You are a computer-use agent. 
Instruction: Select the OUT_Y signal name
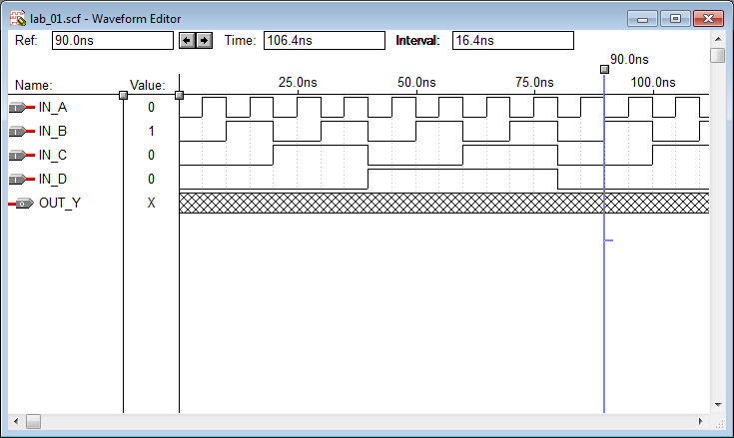tap(60, 204)
